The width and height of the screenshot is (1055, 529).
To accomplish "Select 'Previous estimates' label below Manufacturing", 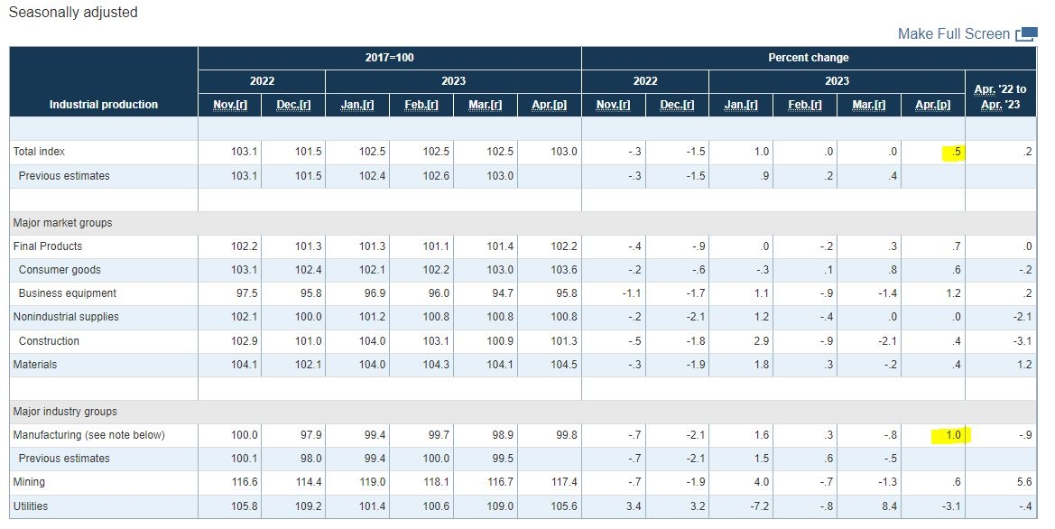I will [x=64, y=459].
